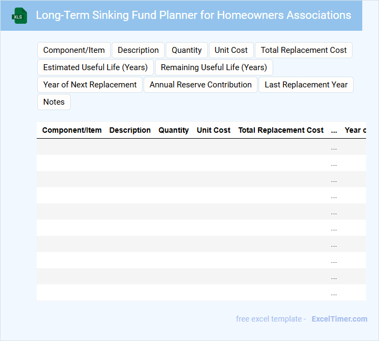Screen dimensions: 379x341
Task: Click the Unit Cost tag
Action: (x=231, y=50)
